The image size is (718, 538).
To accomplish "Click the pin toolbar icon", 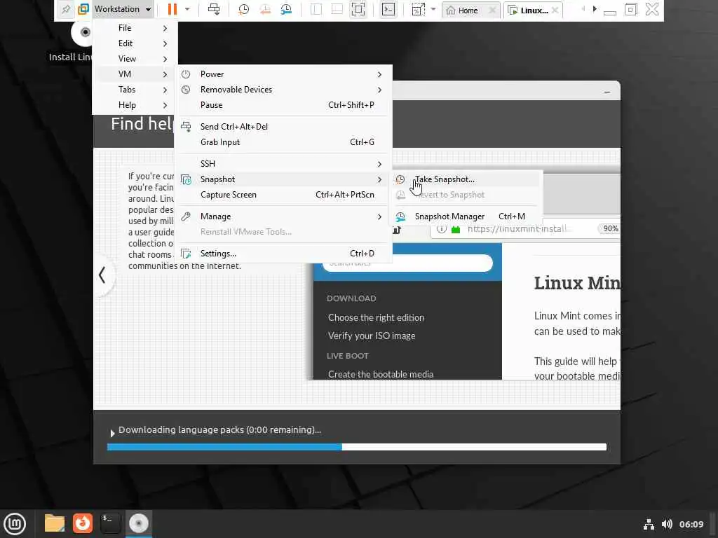I will click(66, 9).
